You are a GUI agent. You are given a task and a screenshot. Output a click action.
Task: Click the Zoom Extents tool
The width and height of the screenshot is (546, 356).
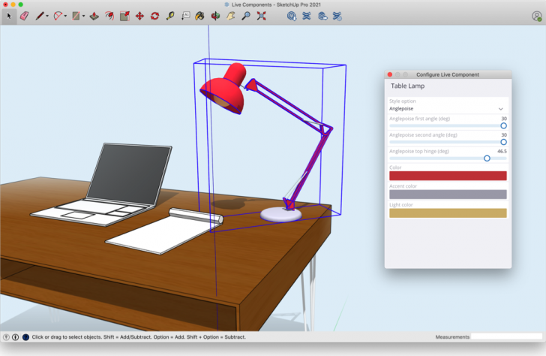tap(261, 15)
